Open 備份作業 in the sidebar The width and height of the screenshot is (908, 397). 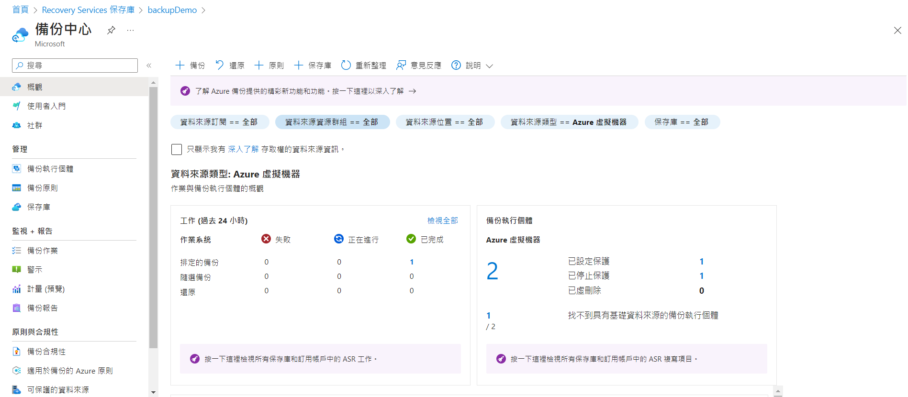coord(74,251)
